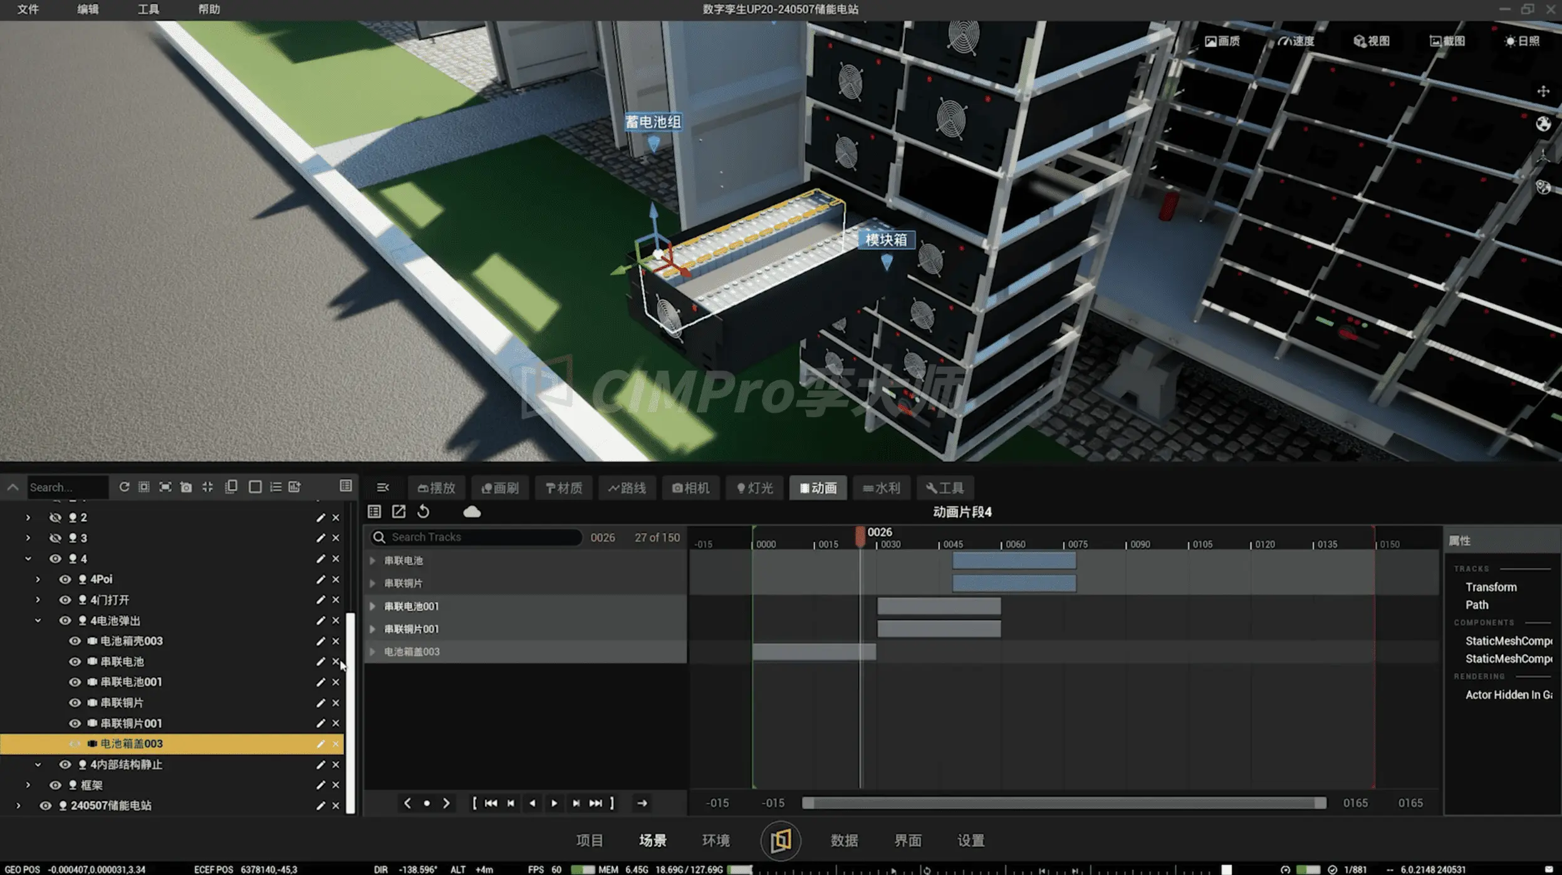
Task: Collapse the 4电池弹出 tree group
Action: [x=38, y=621]
